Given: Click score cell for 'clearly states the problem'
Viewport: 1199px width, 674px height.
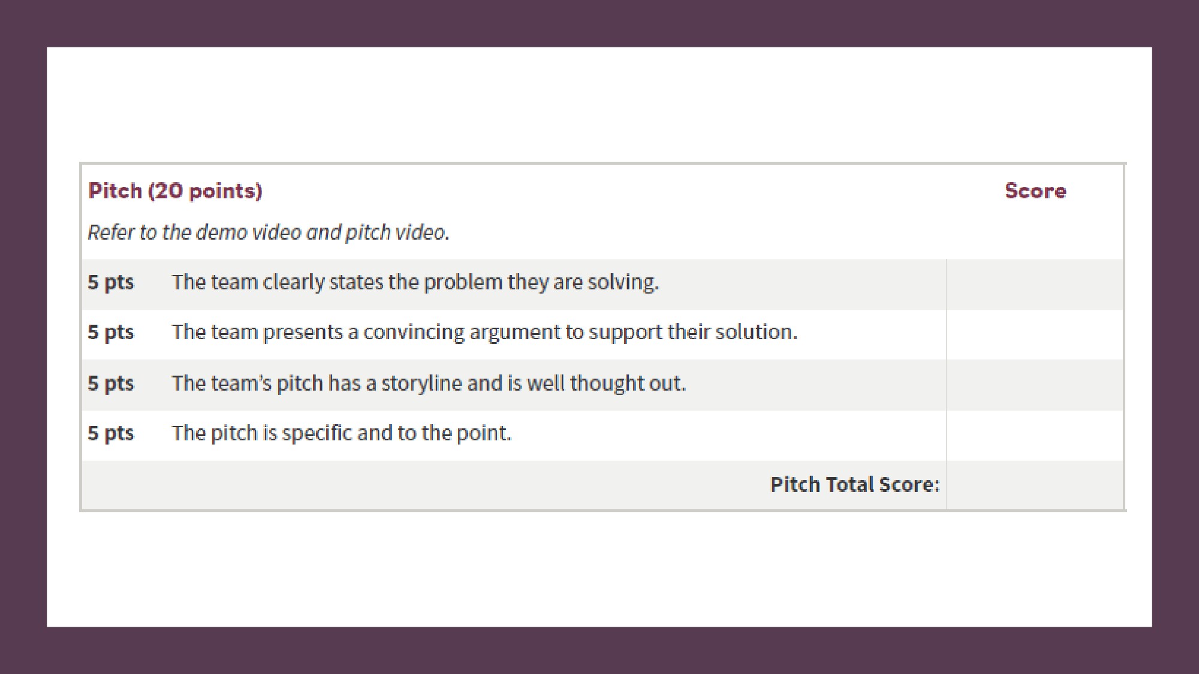Looking at the screenshot, I should click(1035, 284).
